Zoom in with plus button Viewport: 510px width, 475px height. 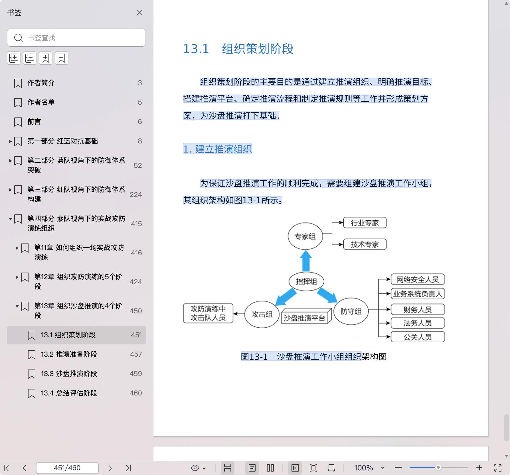[x=479, y=468]
